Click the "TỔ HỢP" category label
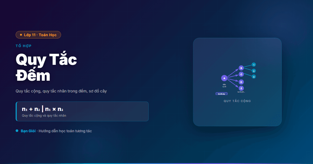Image resolution: width=313 pixels, height=164 pixels. coord(23,46)
